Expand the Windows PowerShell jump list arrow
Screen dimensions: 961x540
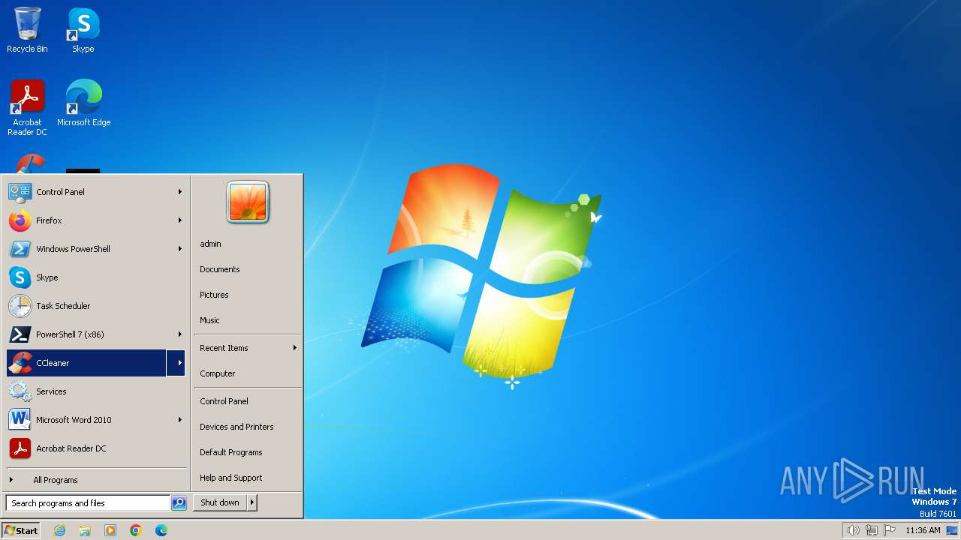click(179, 249)
